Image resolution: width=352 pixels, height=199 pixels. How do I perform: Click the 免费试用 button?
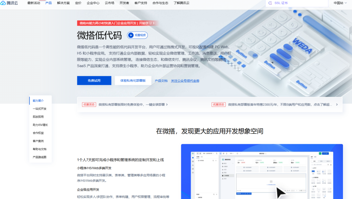pos(94,80)
